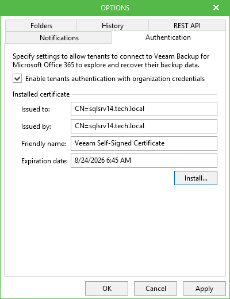Apply the current settings
Image resolution: width=230 pixels, height=299 pixels.
coord(205,288)
